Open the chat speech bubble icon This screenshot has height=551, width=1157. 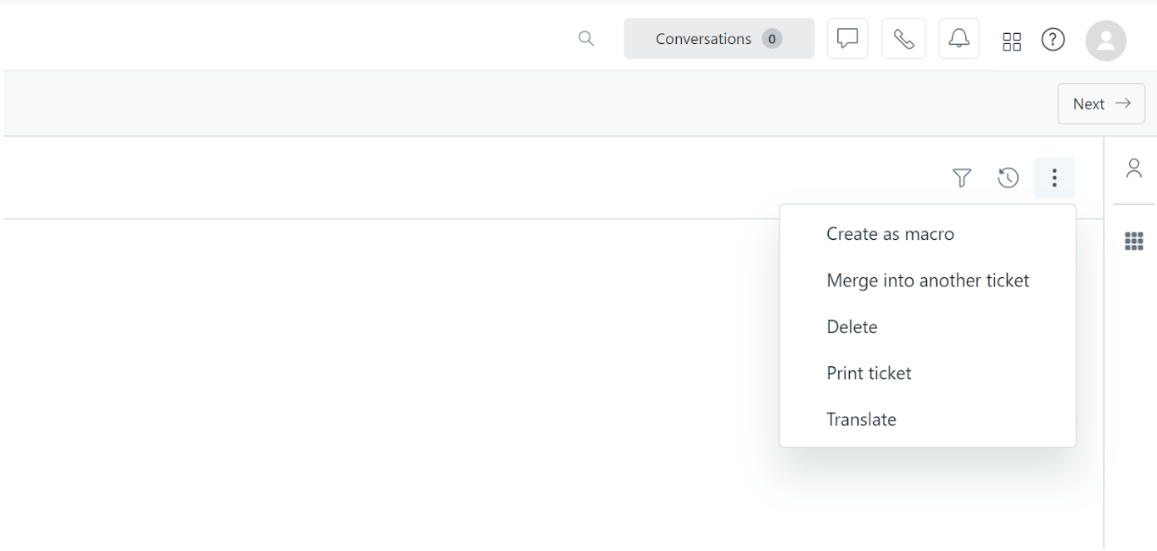point(847,39)
